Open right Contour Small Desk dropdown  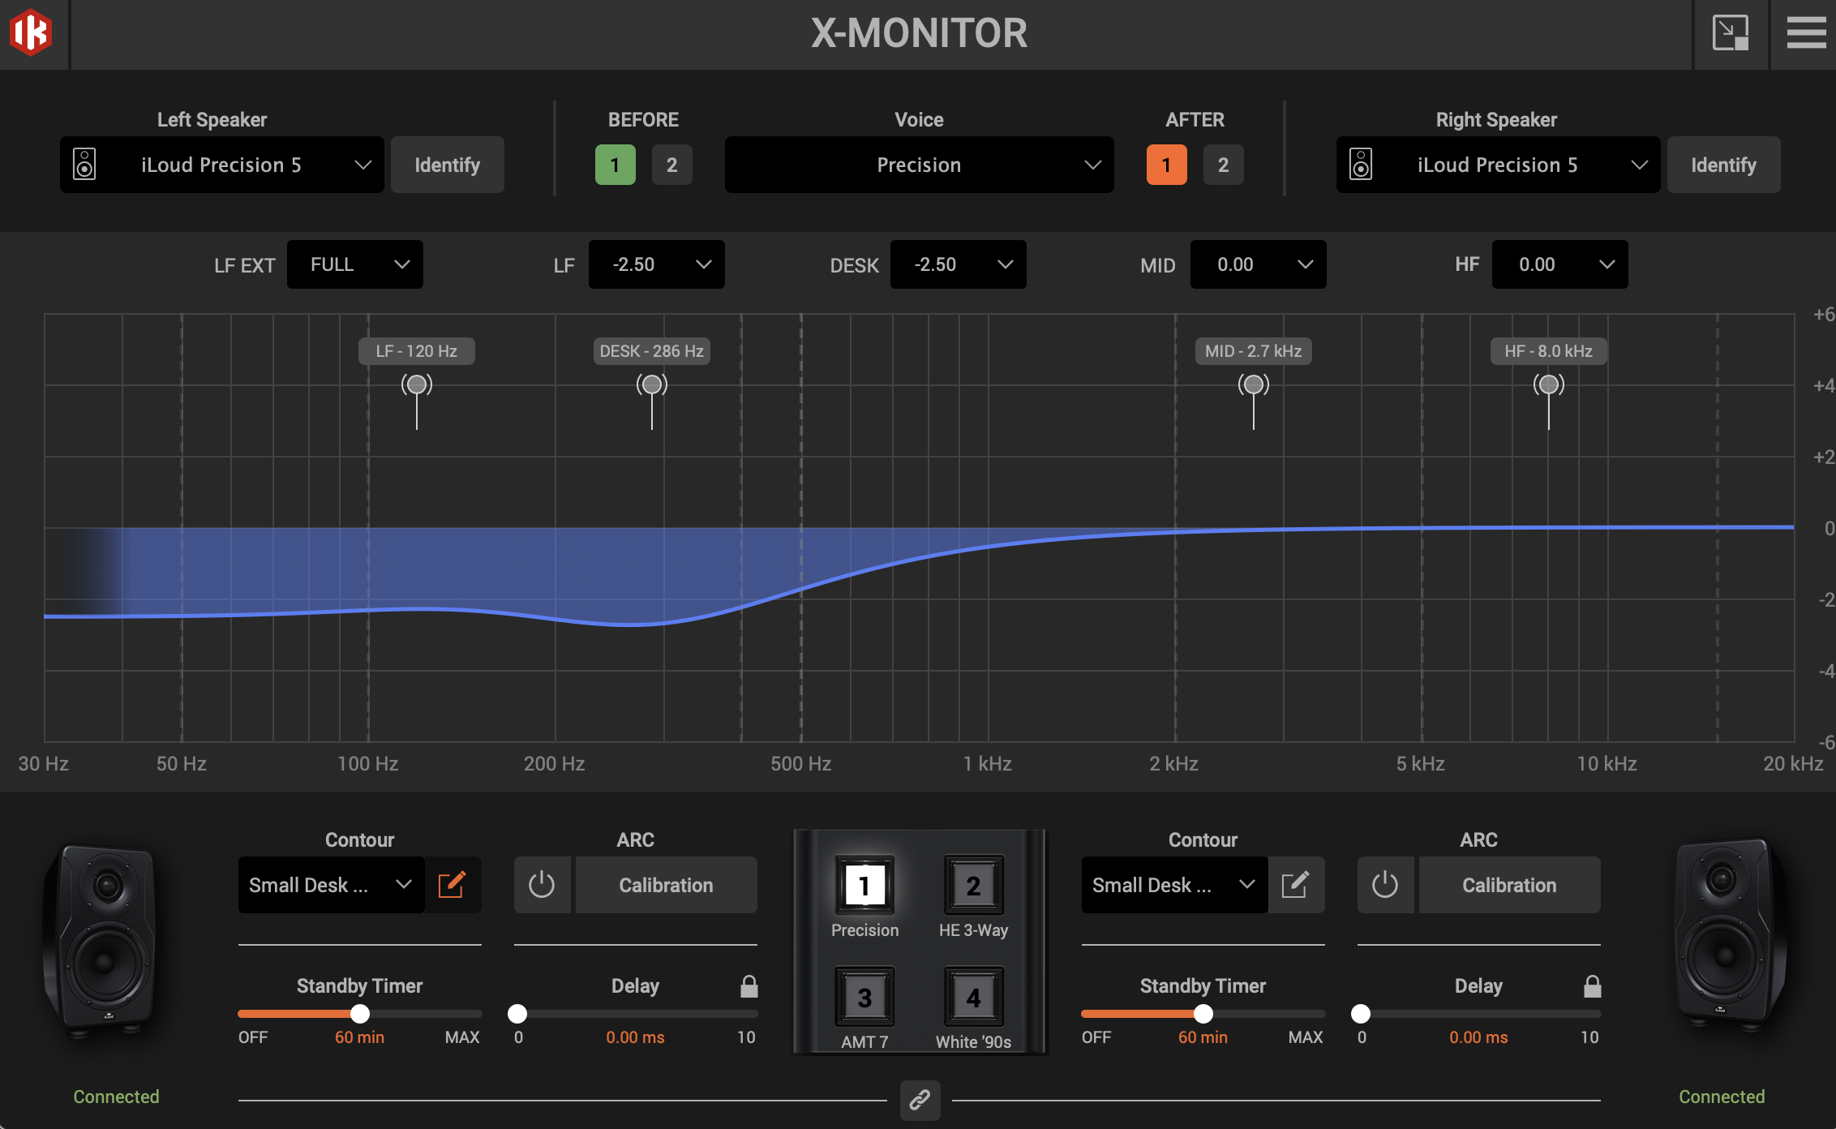(1174, 885)
